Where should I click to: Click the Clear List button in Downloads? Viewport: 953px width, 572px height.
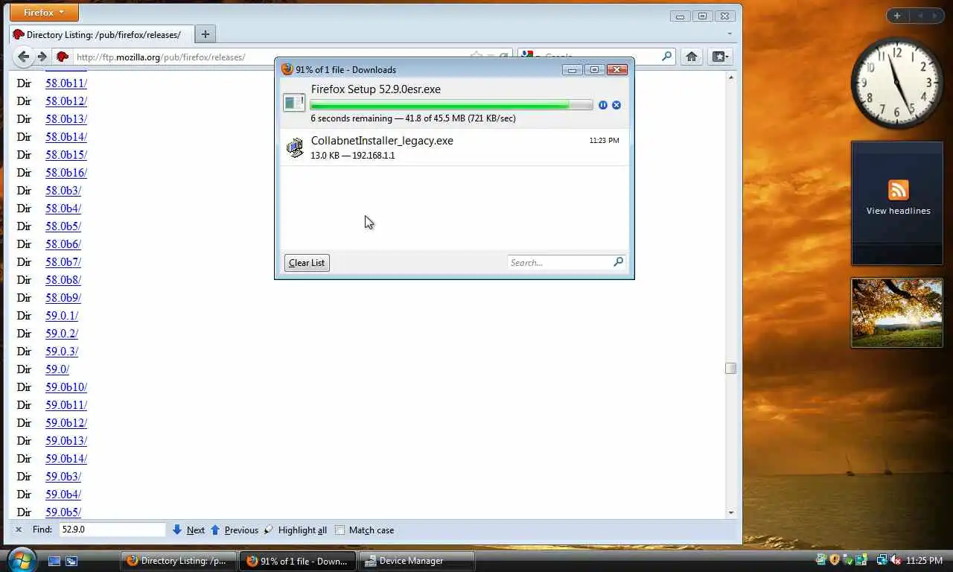coord(307,263)
